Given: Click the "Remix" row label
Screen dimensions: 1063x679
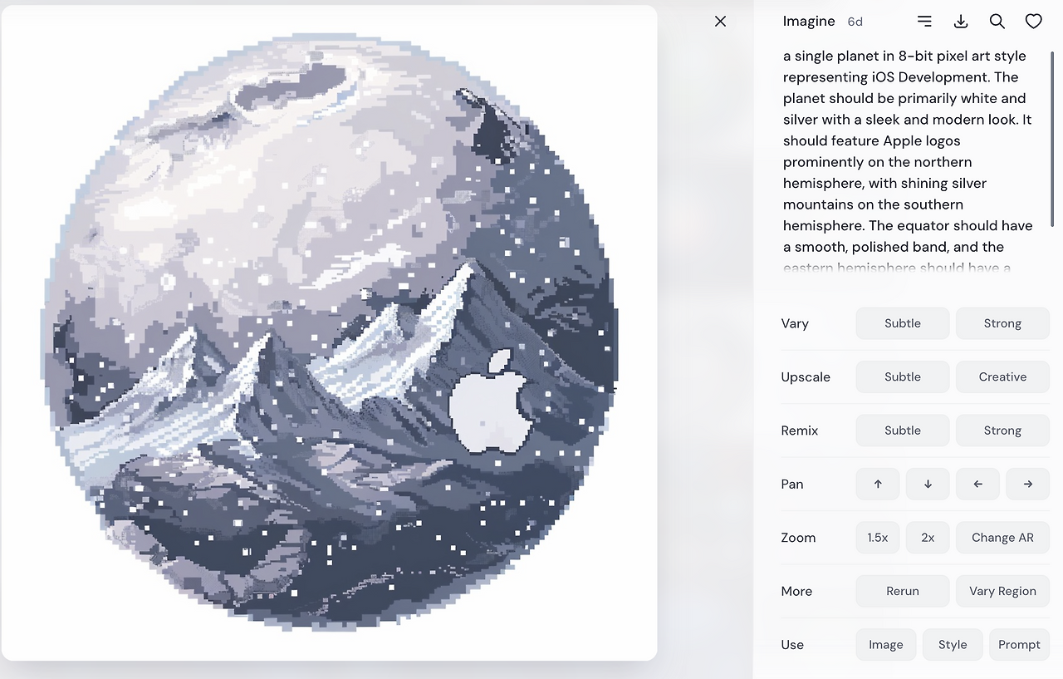Looking at the screenshot, I should click(x=800, y=431).
